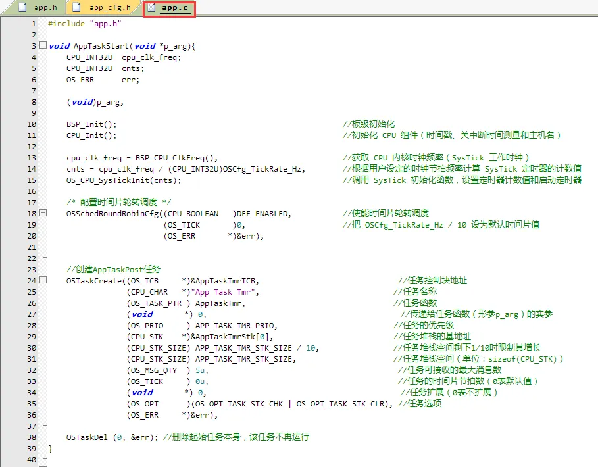Screen dimensions: 598x467
Task: Collapse the OSSchedRoundRobinCfg call fold marker
Action: (x=43, y=214)
